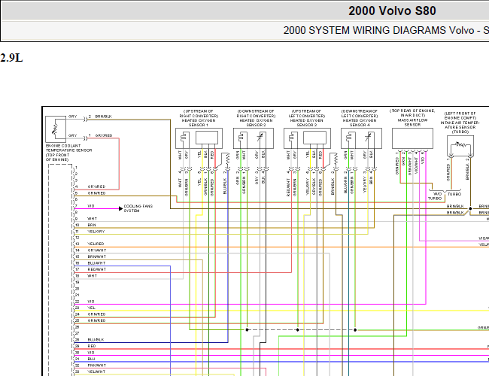Click the 'GRY/RED' label at coolant sensor pin 1
This screenshot has height=376, width=489.
[104, 135]
